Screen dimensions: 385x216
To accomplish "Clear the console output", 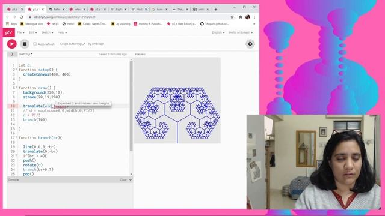I will (123, 180).
